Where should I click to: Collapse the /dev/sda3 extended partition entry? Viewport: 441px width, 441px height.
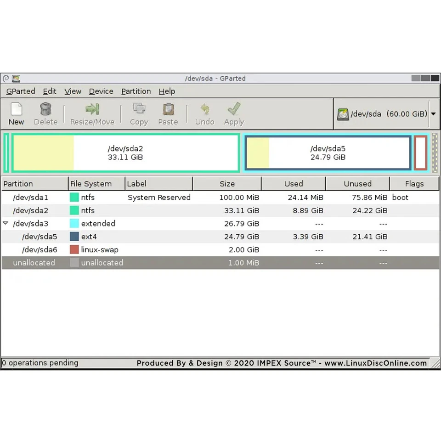6,223
